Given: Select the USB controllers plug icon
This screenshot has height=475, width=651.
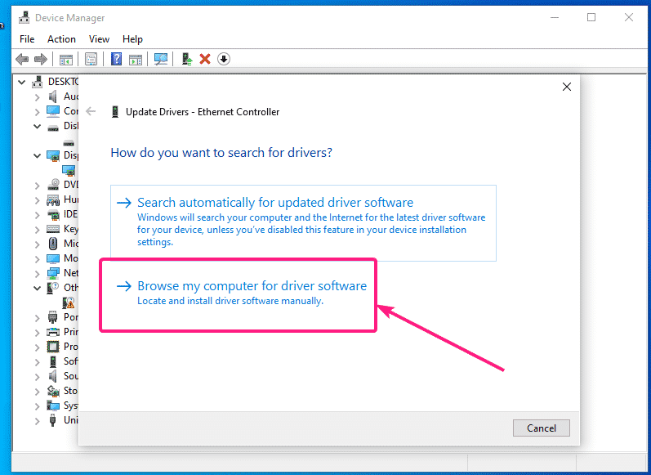Looking at the screenshot, I should 53,420.
